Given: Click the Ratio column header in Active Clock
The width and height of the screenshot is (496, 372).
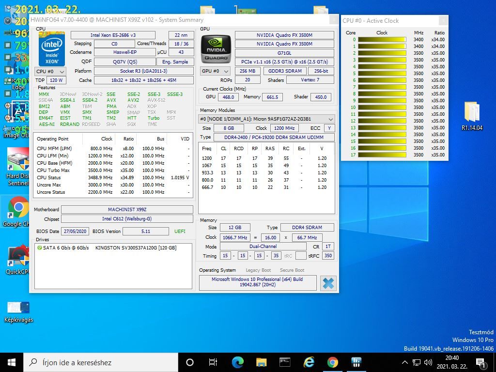Looking at the screenshot, I should pos(439,32).
